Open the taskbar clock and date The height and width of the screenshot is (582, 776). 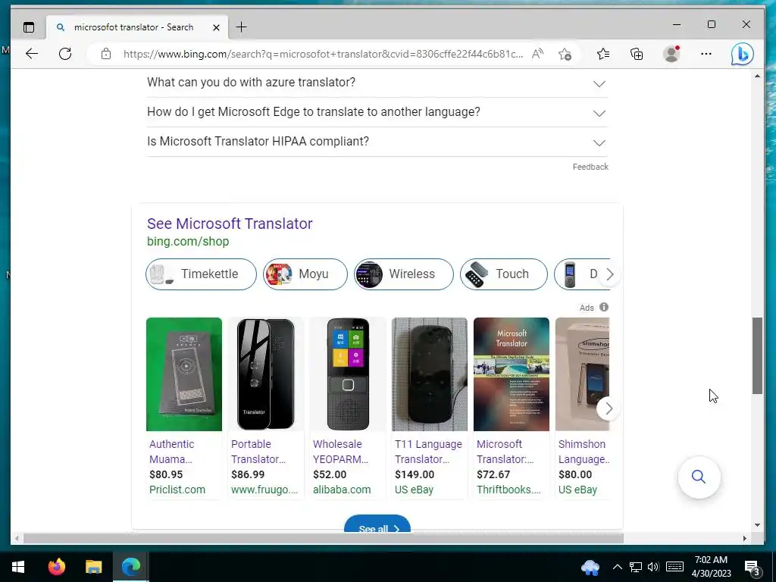[711, 567]
